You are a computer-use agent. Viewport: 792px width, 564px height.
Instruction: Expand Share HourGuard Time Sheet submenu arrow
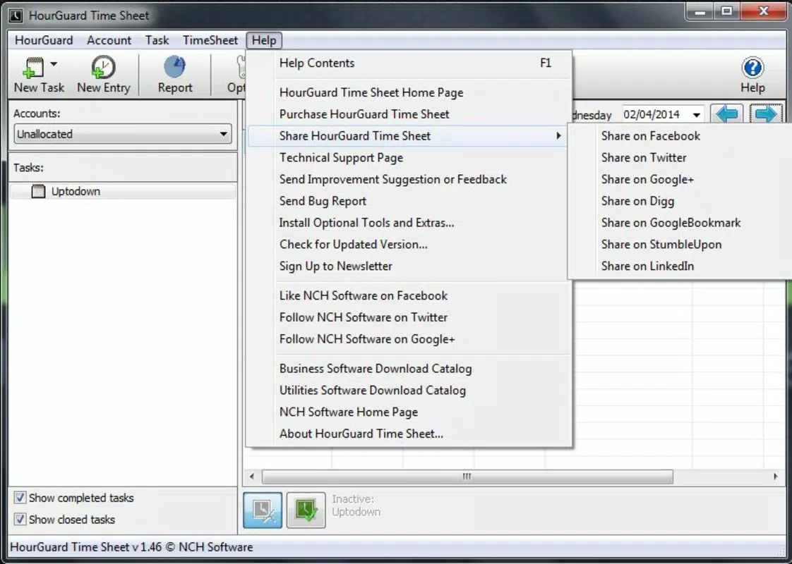pyautogui.click(x=558, y=135)
